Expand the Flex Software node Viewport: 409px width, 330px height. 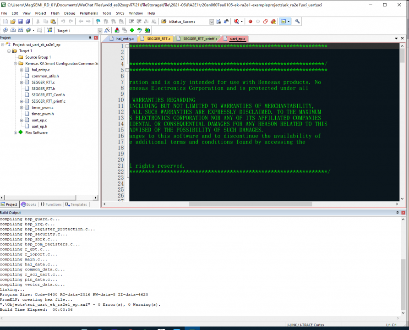click(x=15, y=132)
